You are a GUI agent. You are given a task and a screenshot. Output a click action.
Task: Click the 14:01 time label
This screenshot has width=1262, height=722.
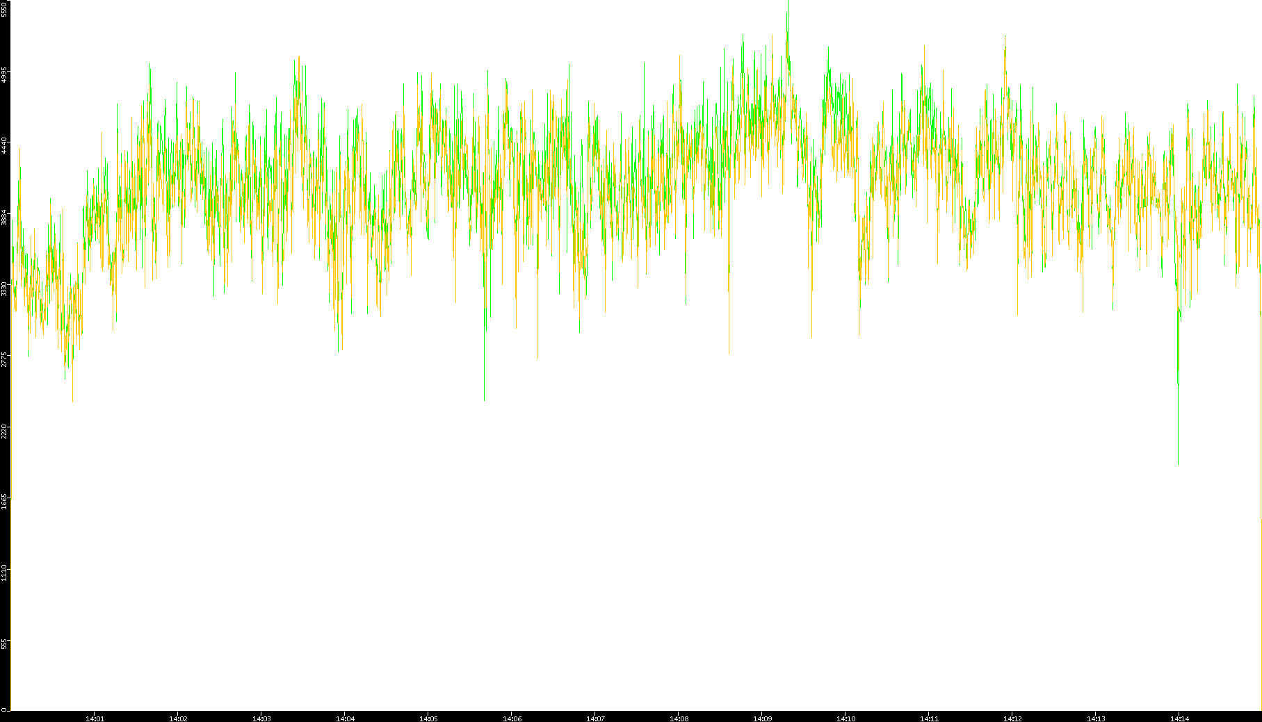(95, 719)
